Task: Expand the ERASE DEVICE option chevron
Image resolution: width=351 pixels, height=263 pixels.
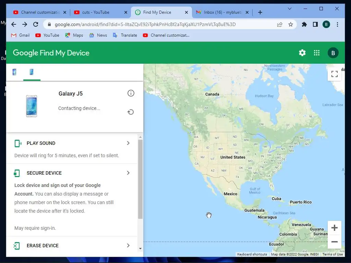Action: (128, 246)
